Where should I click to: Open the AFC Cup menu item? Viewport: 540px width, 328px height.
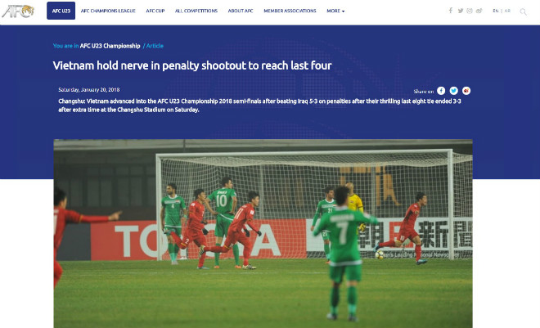coord(155,11)
